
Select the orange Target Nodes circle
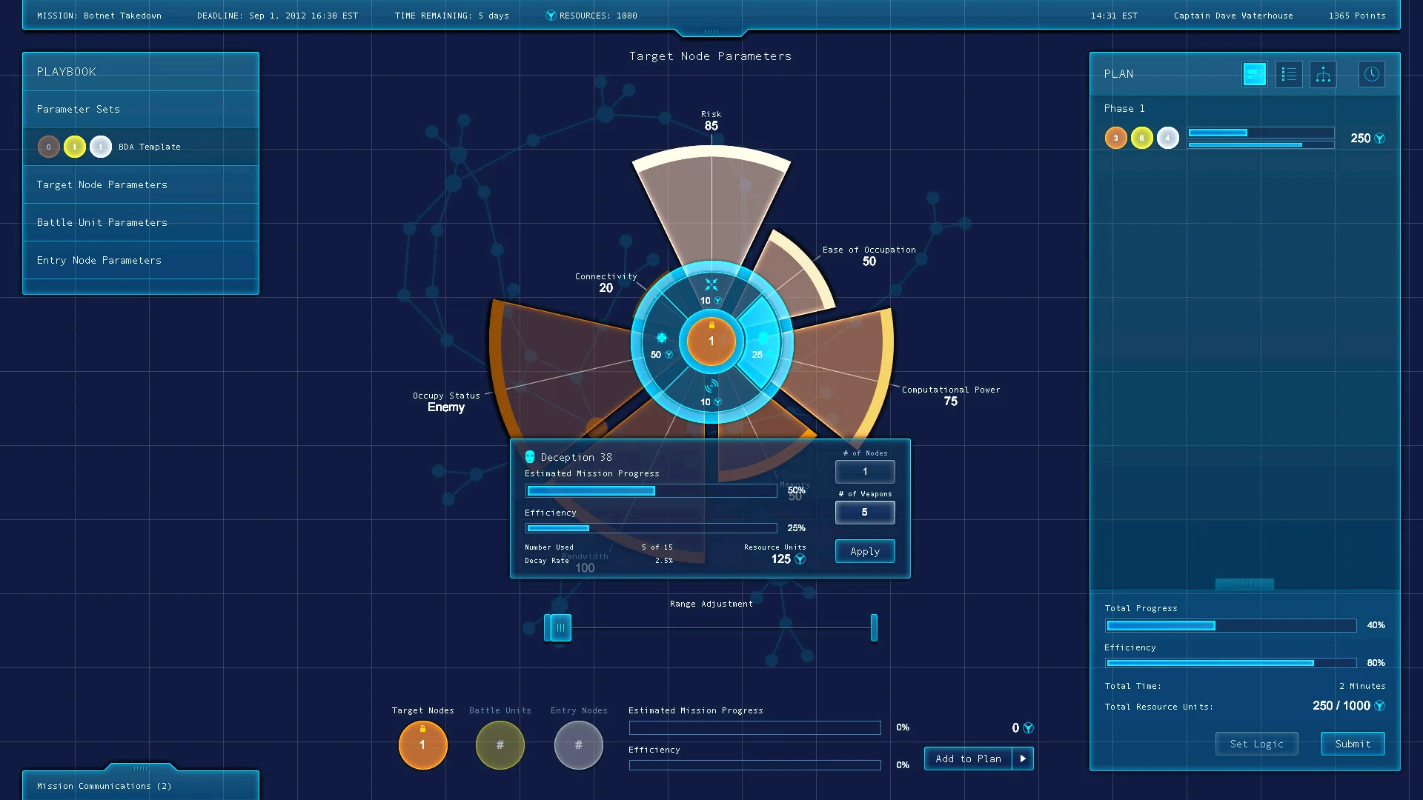(x=422, y=744)
